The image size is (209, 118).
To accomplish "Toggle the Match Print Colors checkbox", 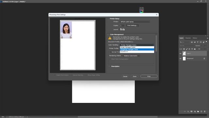I will tap(55, 75).
